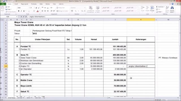Open Conditional Formatting in Styles group
Screen dimensions: 181x101
90,9
